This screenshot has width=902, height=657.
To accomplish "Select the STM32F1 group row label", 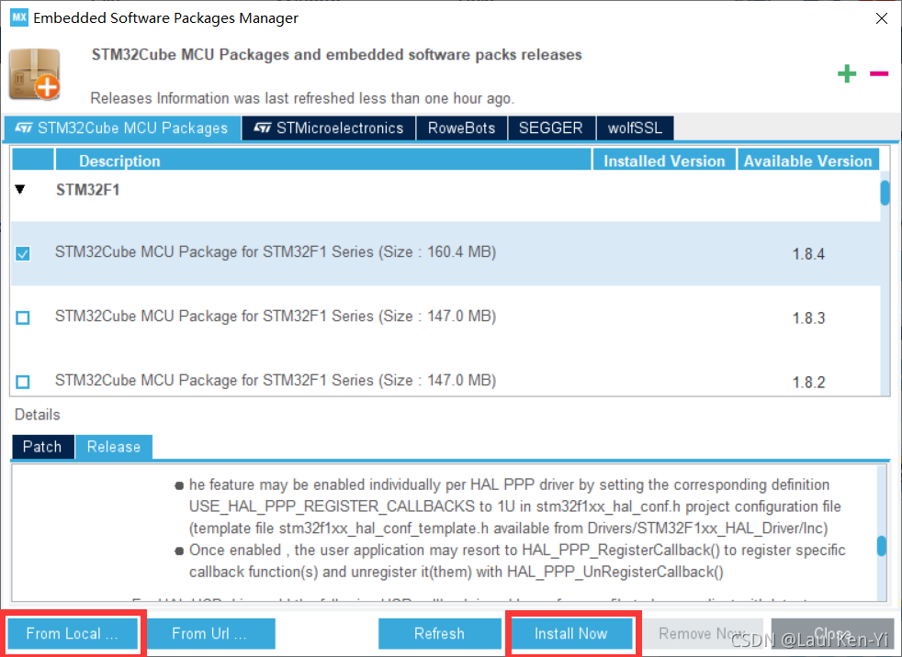I will coord(87,190).
